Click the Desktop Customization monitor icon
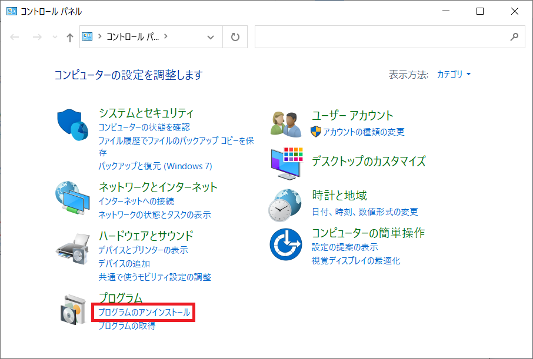 coord(286,163)
